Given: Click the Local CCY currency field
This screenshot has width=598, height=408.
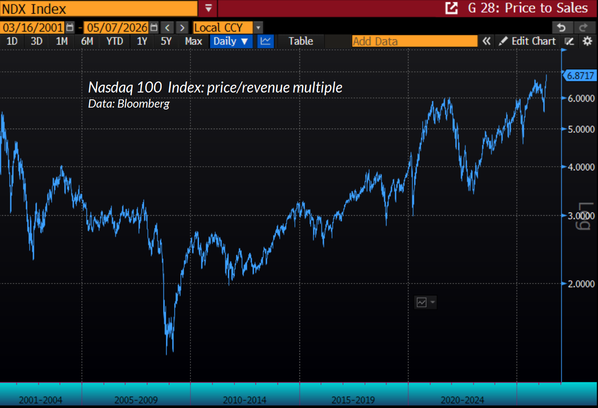Looking at the screenshot, I should coord(223,27).
